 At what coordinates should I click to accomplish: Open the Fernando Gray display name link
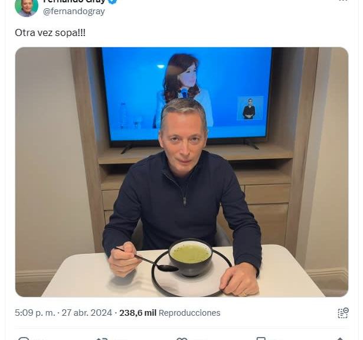click(x=74, y=1)
